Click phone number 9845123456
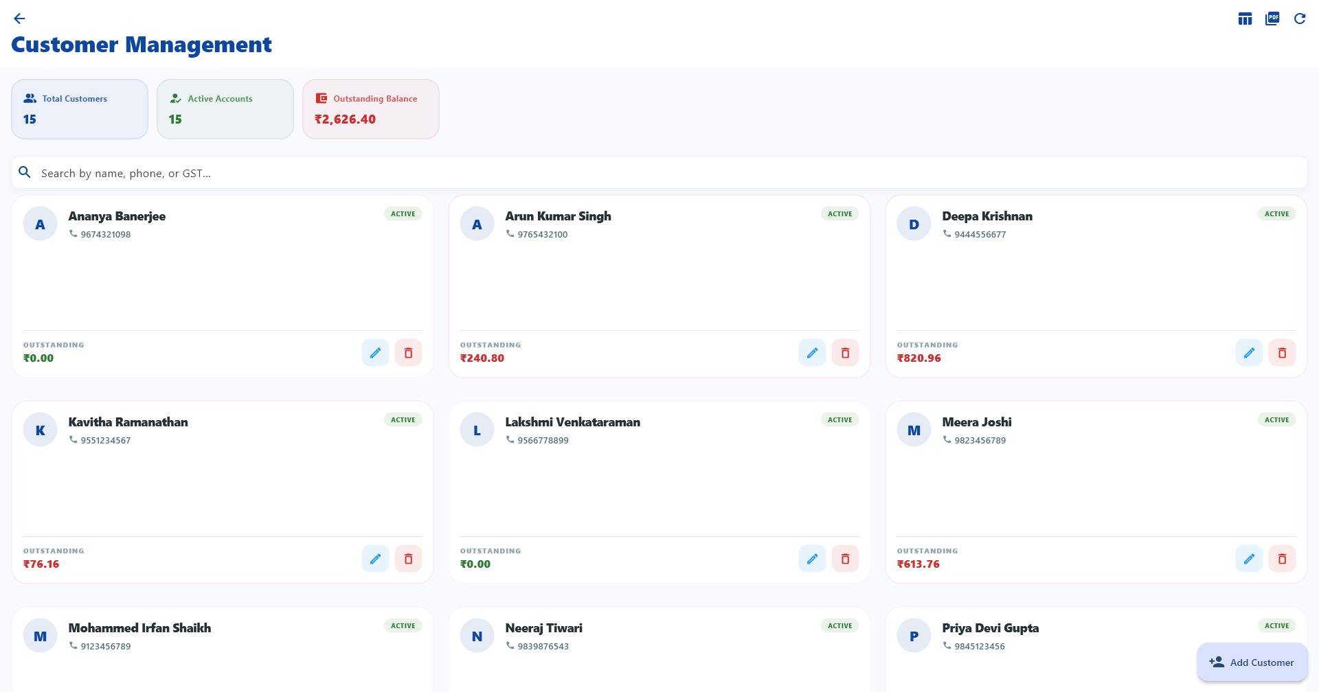The image size is (1319, 692). coord(980,647)
